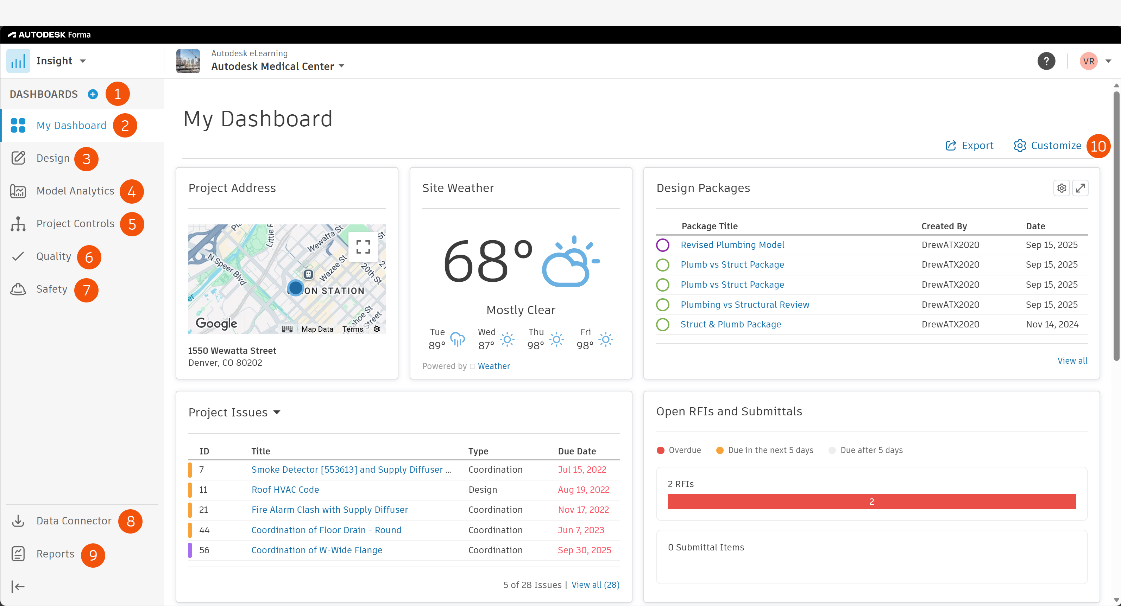Viewport: 1121px width, 606px height.
Task: Click the VR user avatar
Action: point(1089,61)
